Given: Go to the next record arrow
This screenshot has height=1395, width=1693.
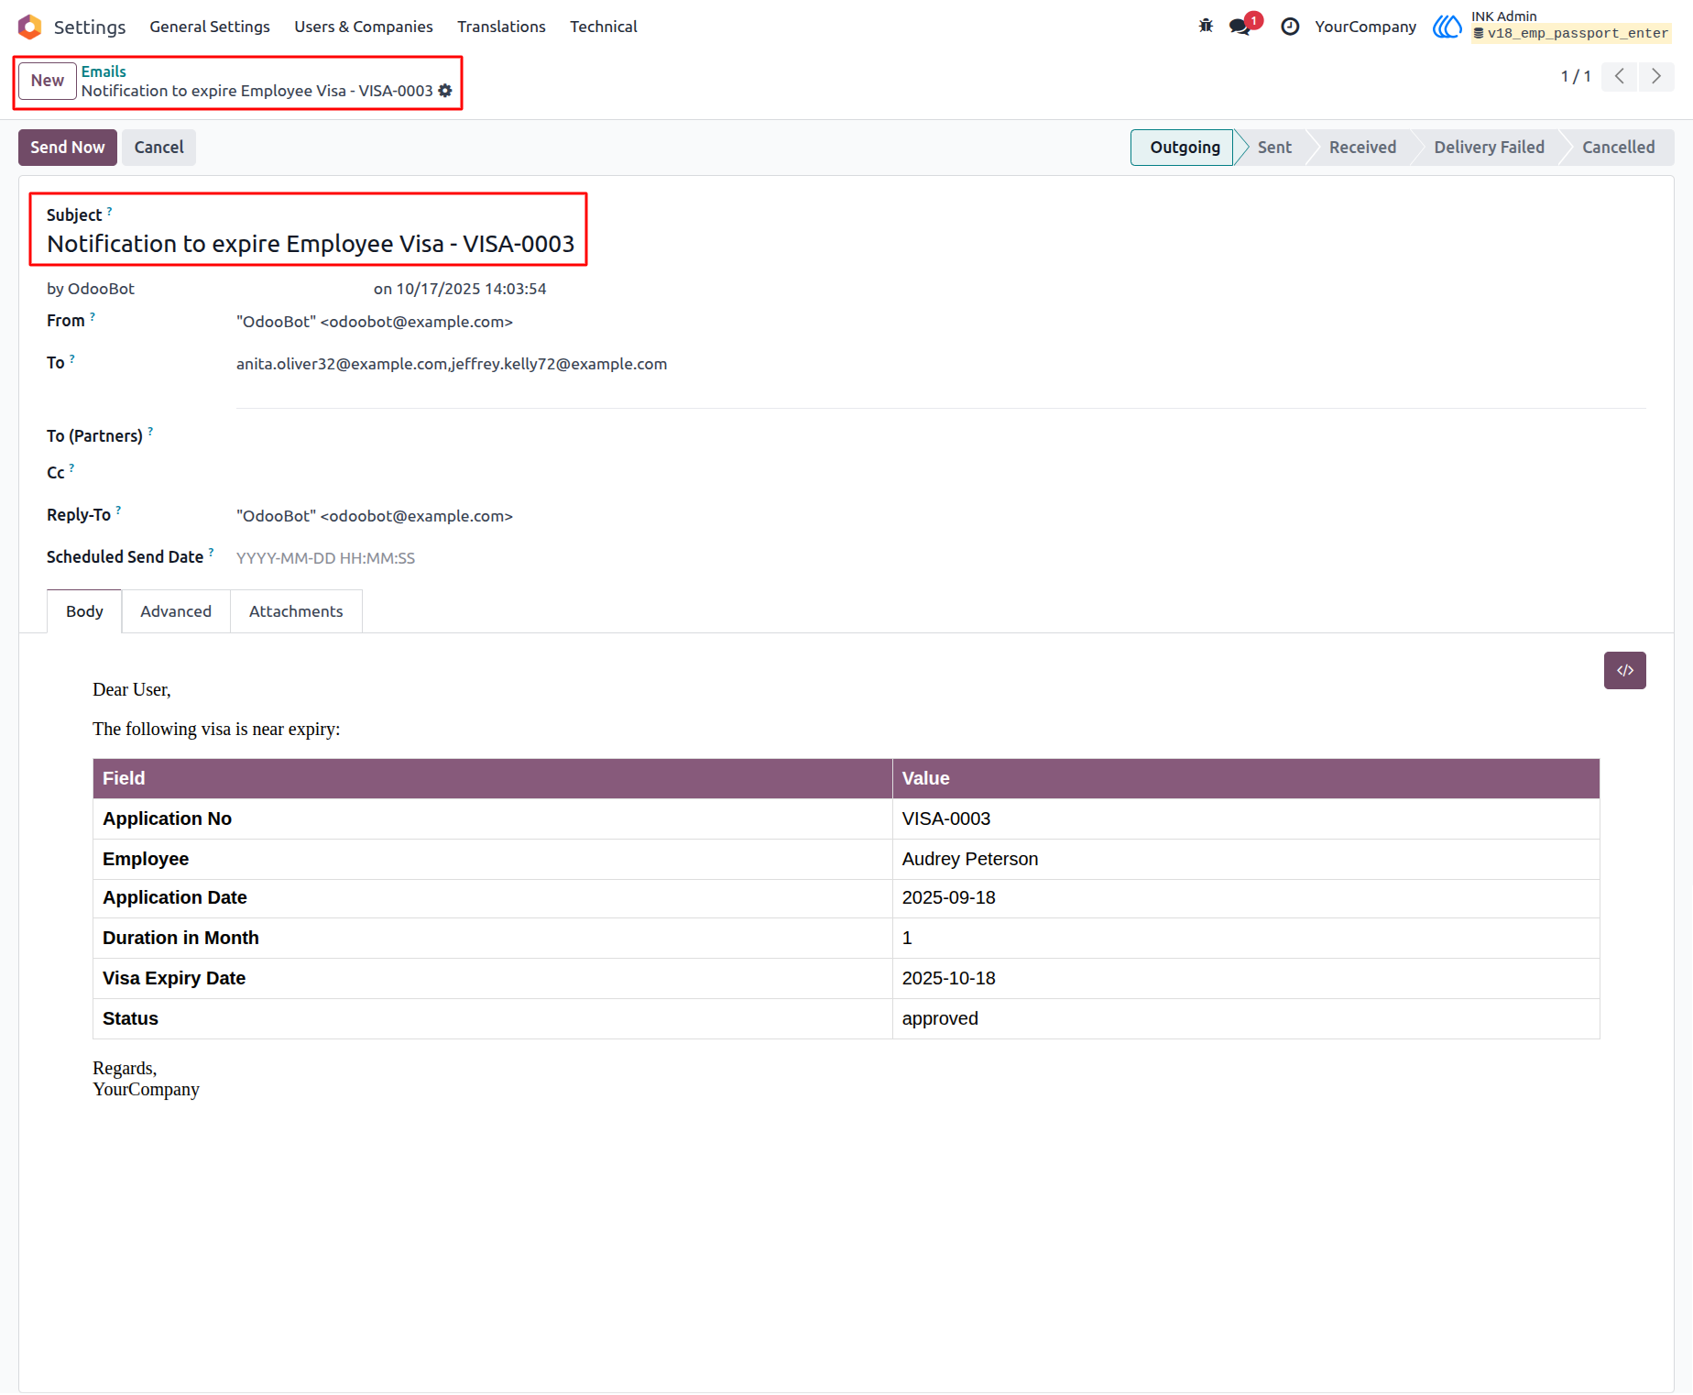Looking at the screenshot, I should [x=1655, y=76].
